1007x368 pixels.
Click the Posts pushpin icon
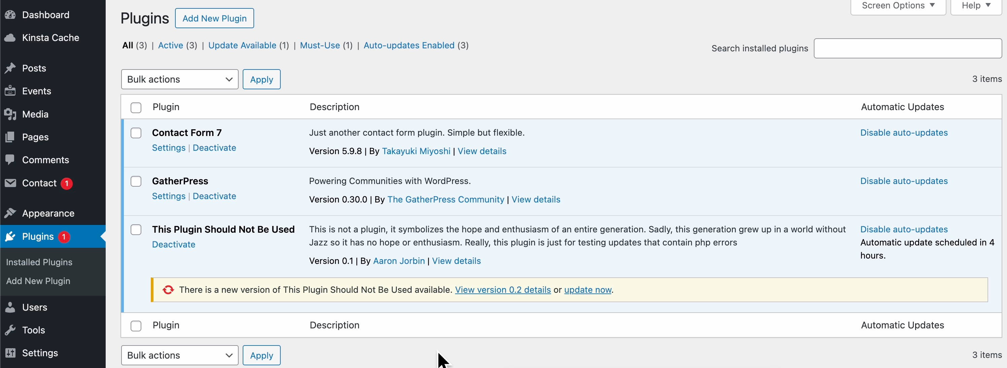[10, 68]
